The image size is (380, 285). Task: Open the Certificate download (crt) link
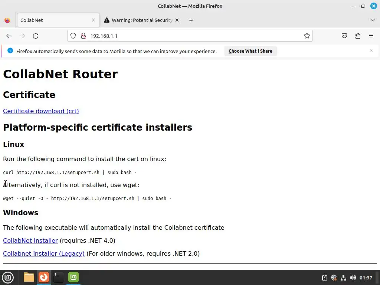click(41, 111)
